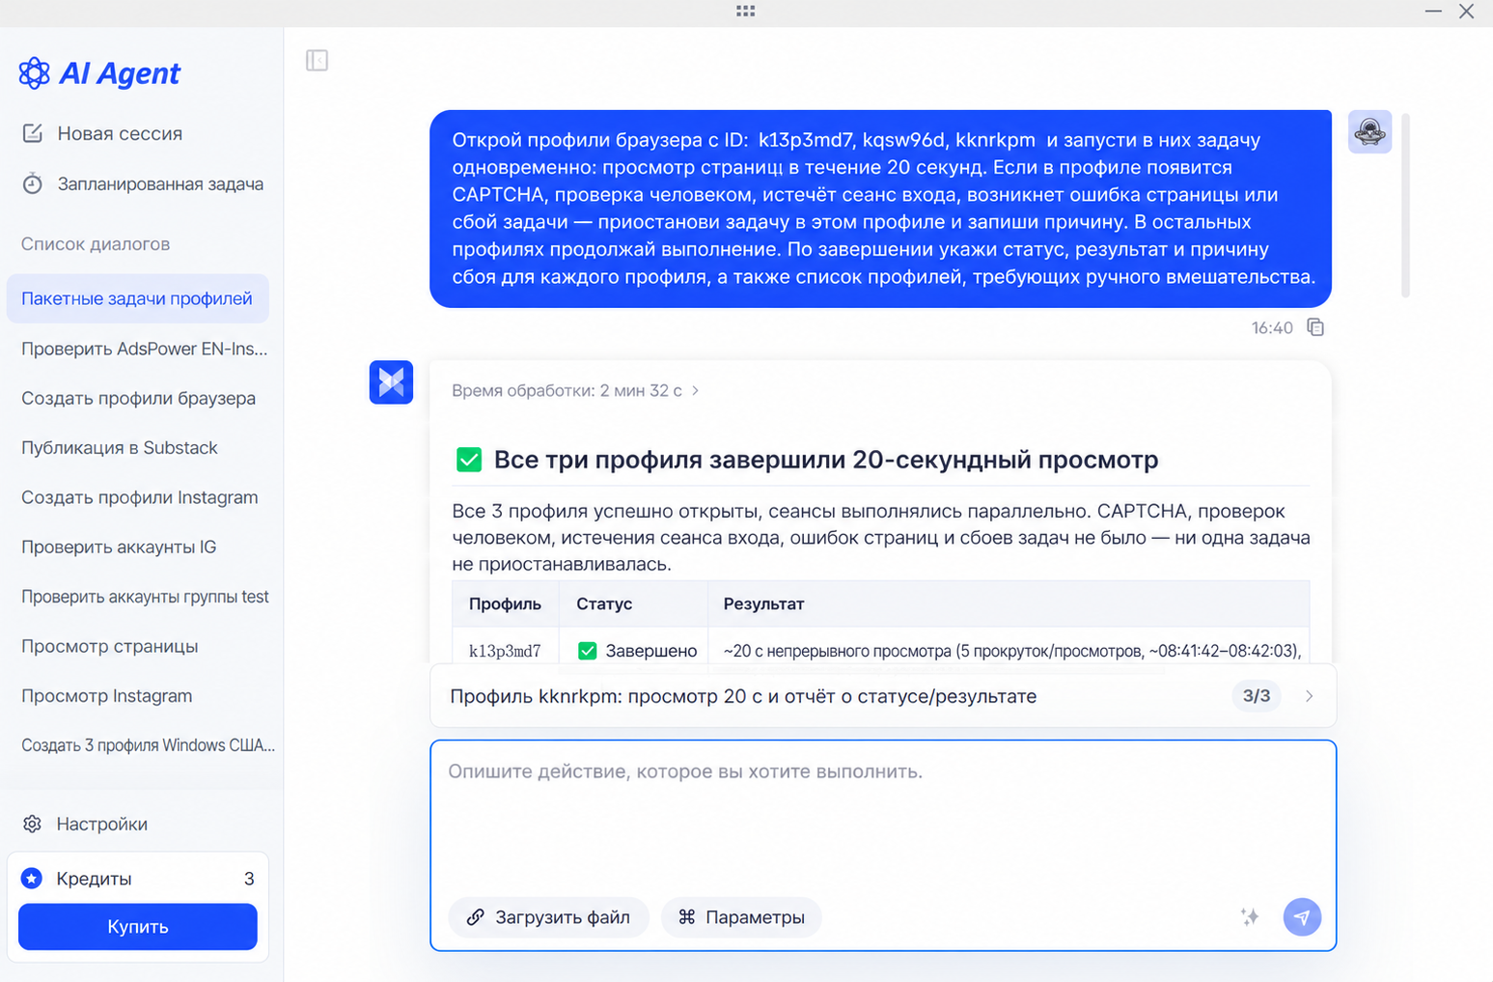Click the settings gear icon
This screenshot has height=982, width=1493.
tap(33, 824)
